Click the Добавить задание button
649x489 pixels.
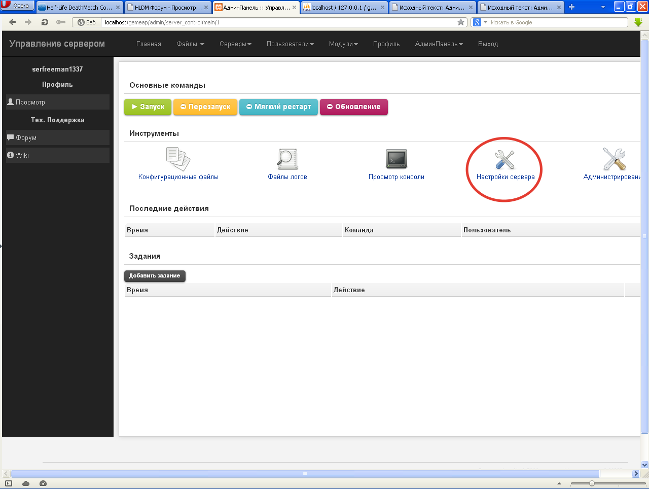point(155,276)
